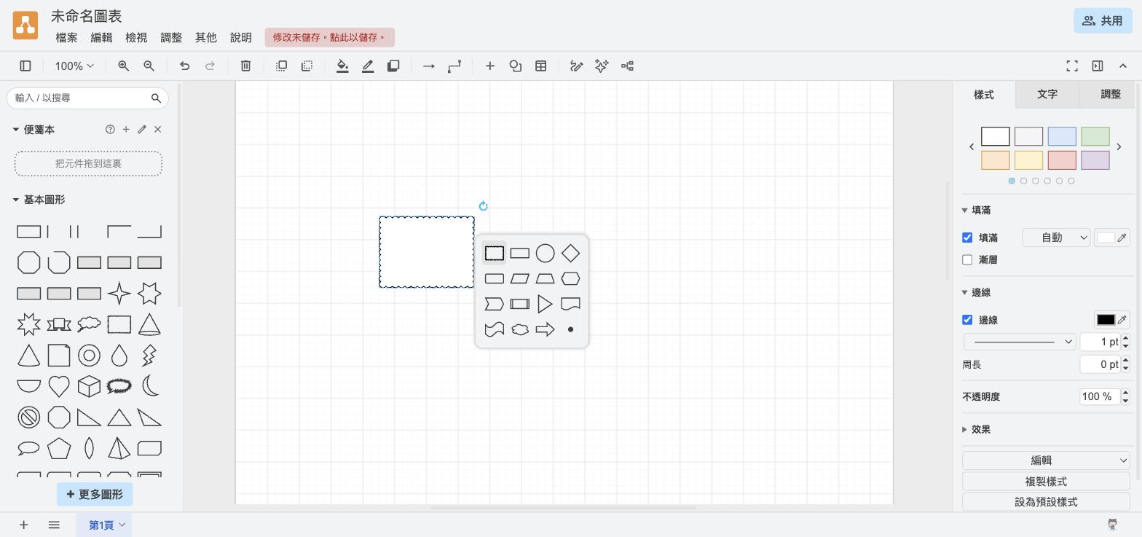Open the line pattern dropdown

(x=1020, y=342)
